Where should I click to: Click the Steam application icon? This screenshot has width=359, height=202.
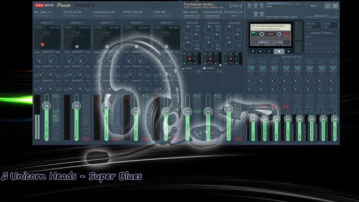(184, 68)
